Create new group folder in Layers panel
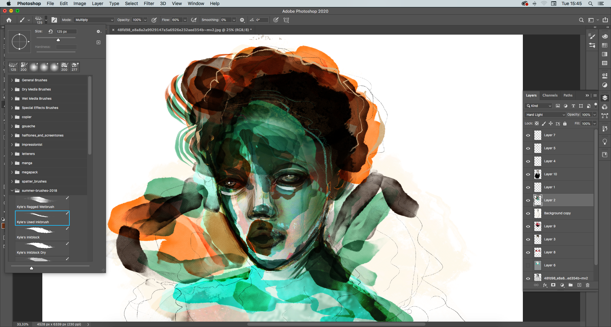Image resolution: width=611 pixels, height=327 pixels. point(571,285)
